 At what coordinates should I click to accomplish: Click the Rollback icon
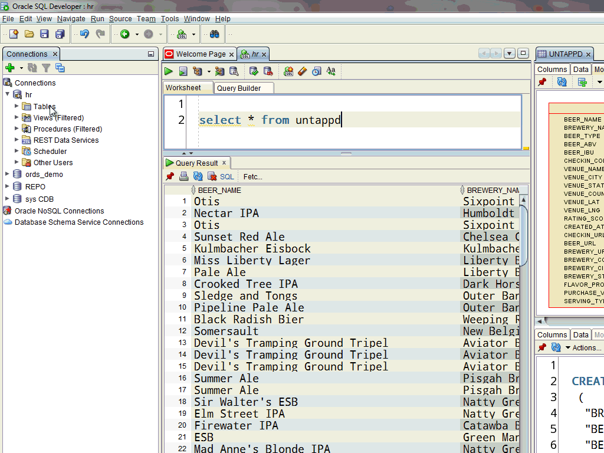(268, 71)
